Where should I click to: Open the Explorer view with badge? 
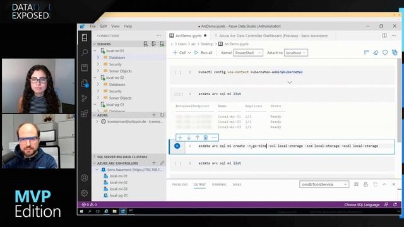(84, 83)
